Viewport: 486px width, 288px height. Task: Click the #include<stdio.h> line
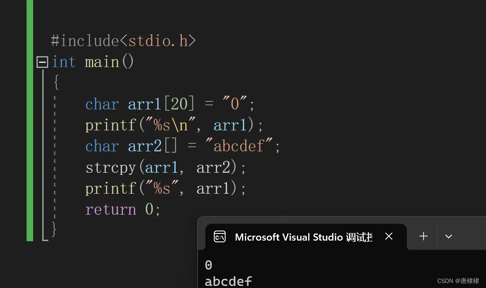(123, 41)
